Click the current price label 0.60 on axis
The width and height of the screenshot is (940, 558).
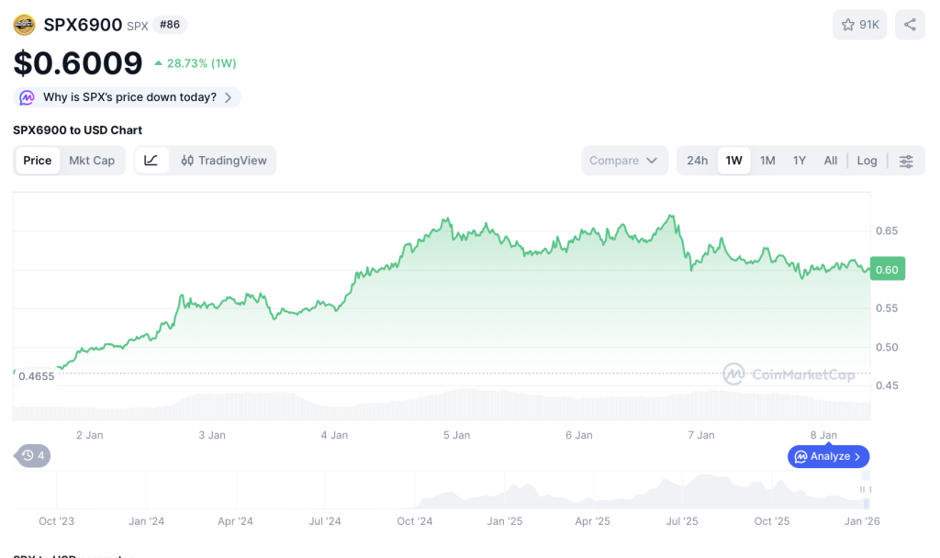click(888, 269)
